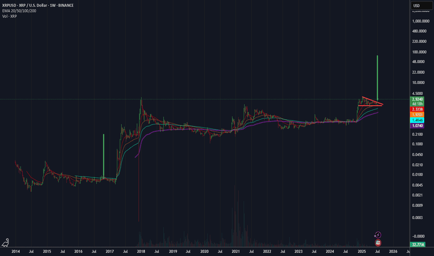Click the 0.0045 price scale label
Viewport: 434px width, 256px height.
[x=417, y=185]
